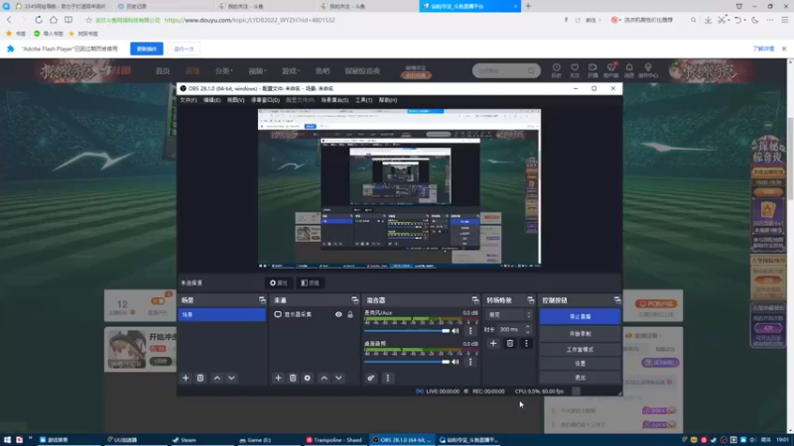Open browser undo-close dropdown arrow
Viewport: 794px width, 446px height.
click(745, 20)
